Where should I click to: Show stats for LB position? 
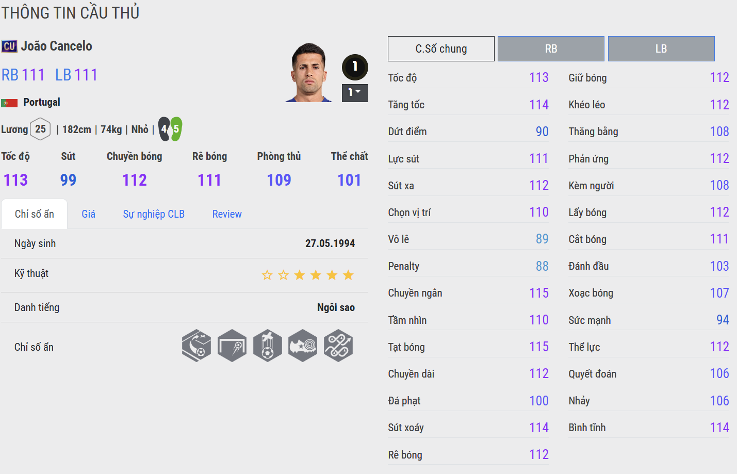661,49
